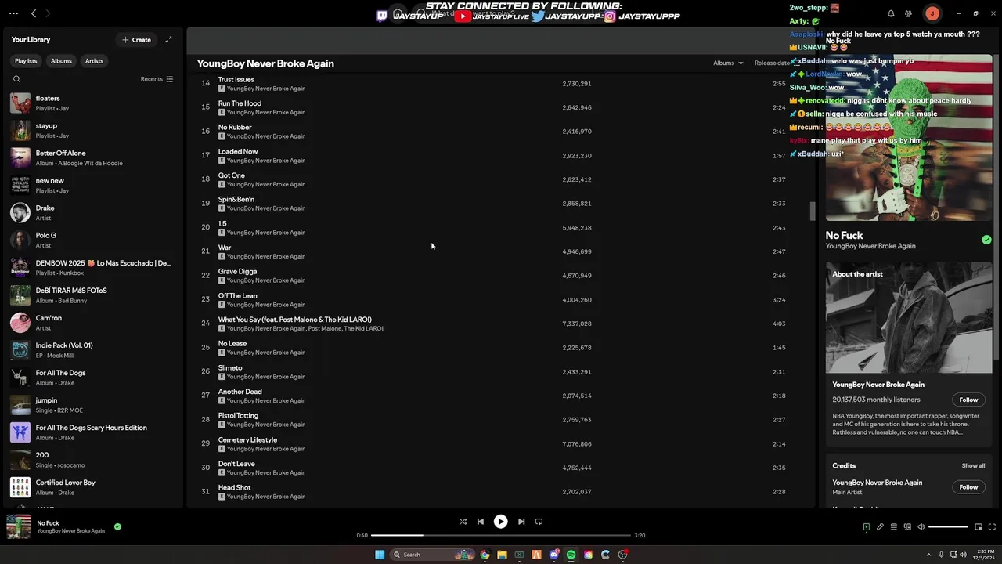Select the What You Say track row
Image resolution: width=1002 pixels, height=564 pixels.
click(x=501, y=324)
